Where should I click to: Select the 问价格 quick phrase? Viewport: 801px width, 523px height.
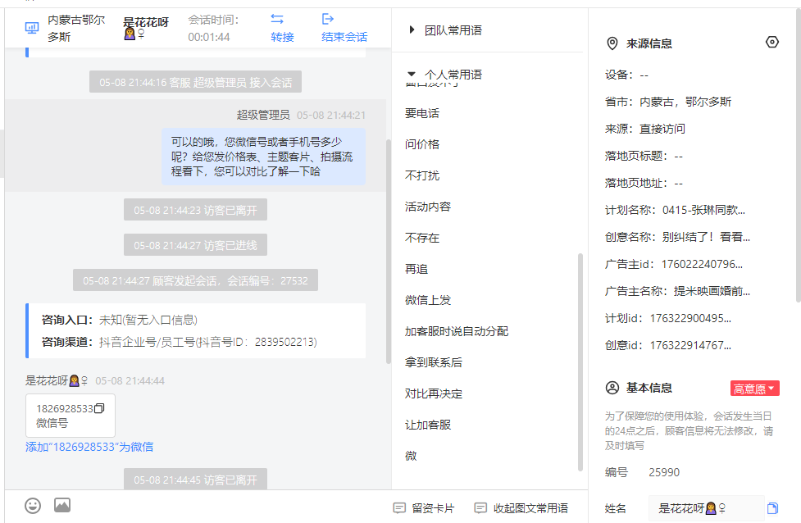422,144
